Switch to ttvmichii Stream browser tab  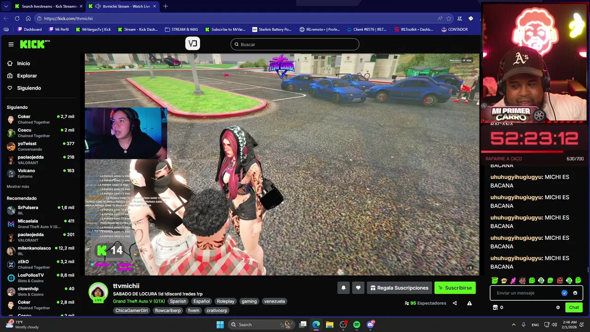point(123,6)
